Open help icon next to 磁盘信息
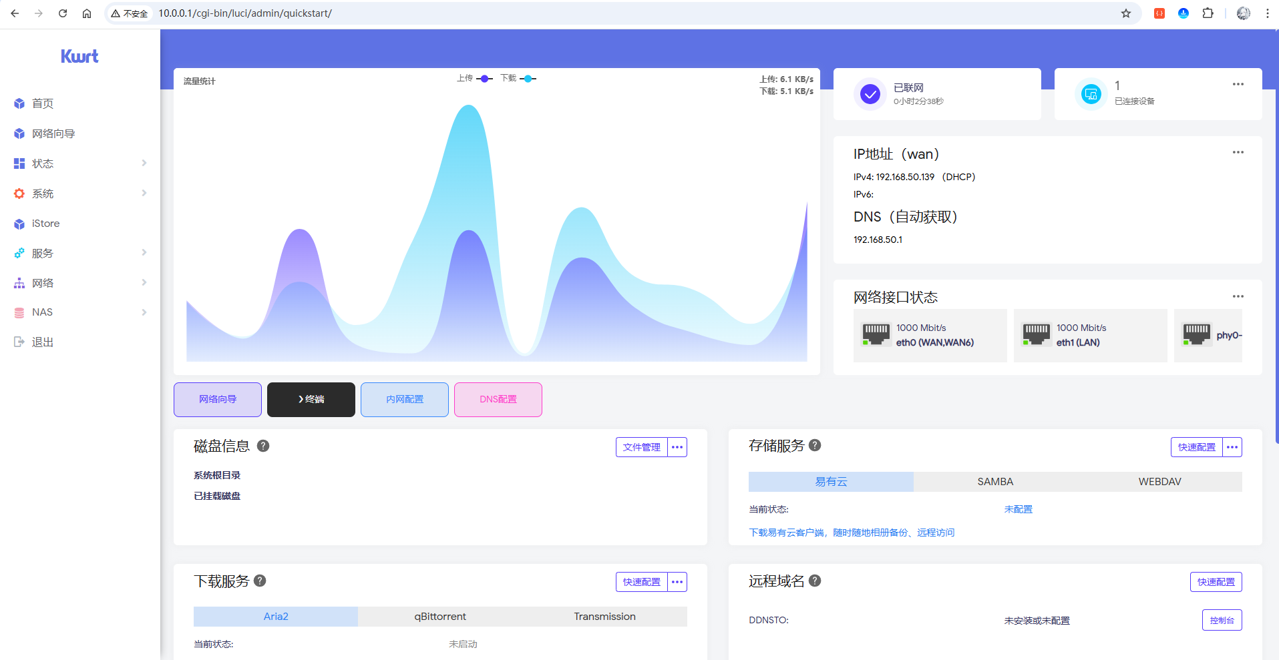 pyautogui.click(x=263, y=446)
